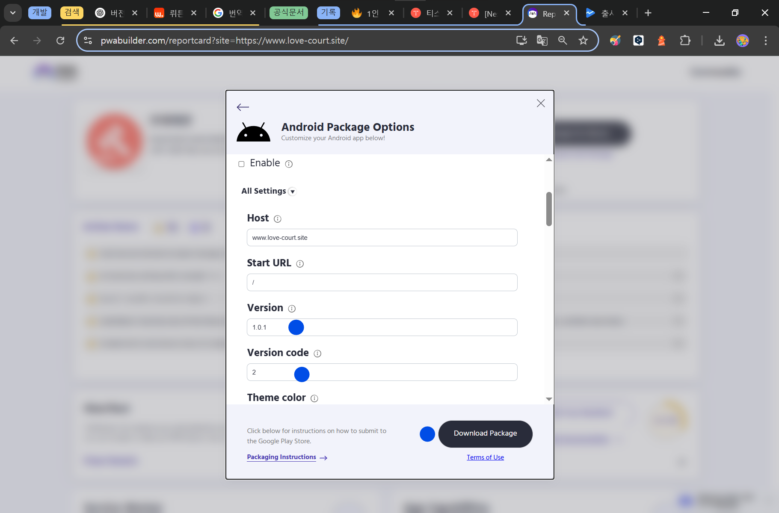Close the active Rep tab
779x513 pixels.
pyautogui.click(x=566, y=13)
